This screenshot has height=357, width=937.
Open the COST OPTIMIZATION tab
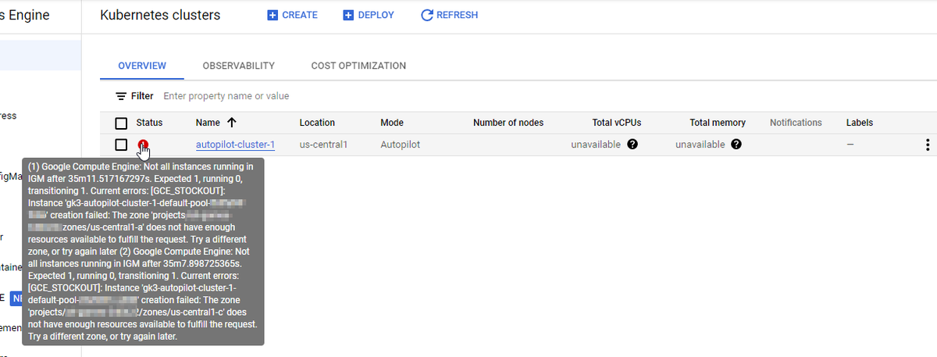pos(358,66)
